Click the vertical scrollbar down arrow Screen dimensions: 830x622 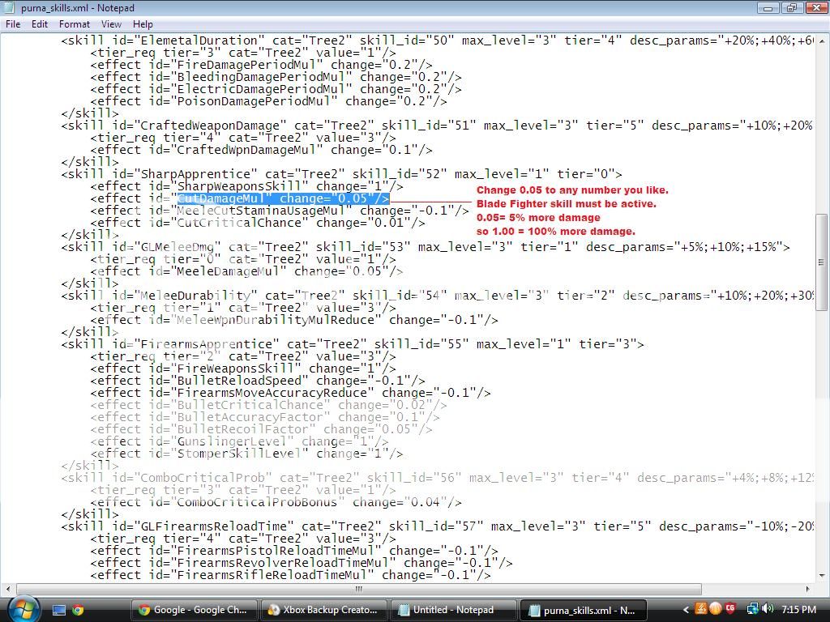point(822,576)
